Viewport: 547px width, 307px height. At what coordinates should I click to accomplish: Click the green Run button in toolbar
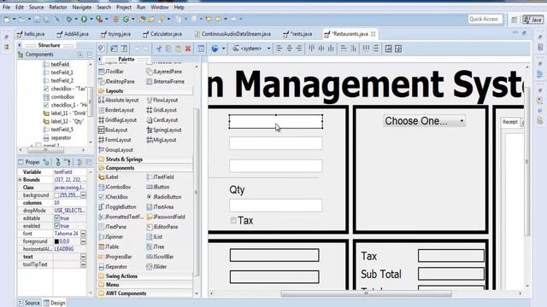click(x=84, y=19)
